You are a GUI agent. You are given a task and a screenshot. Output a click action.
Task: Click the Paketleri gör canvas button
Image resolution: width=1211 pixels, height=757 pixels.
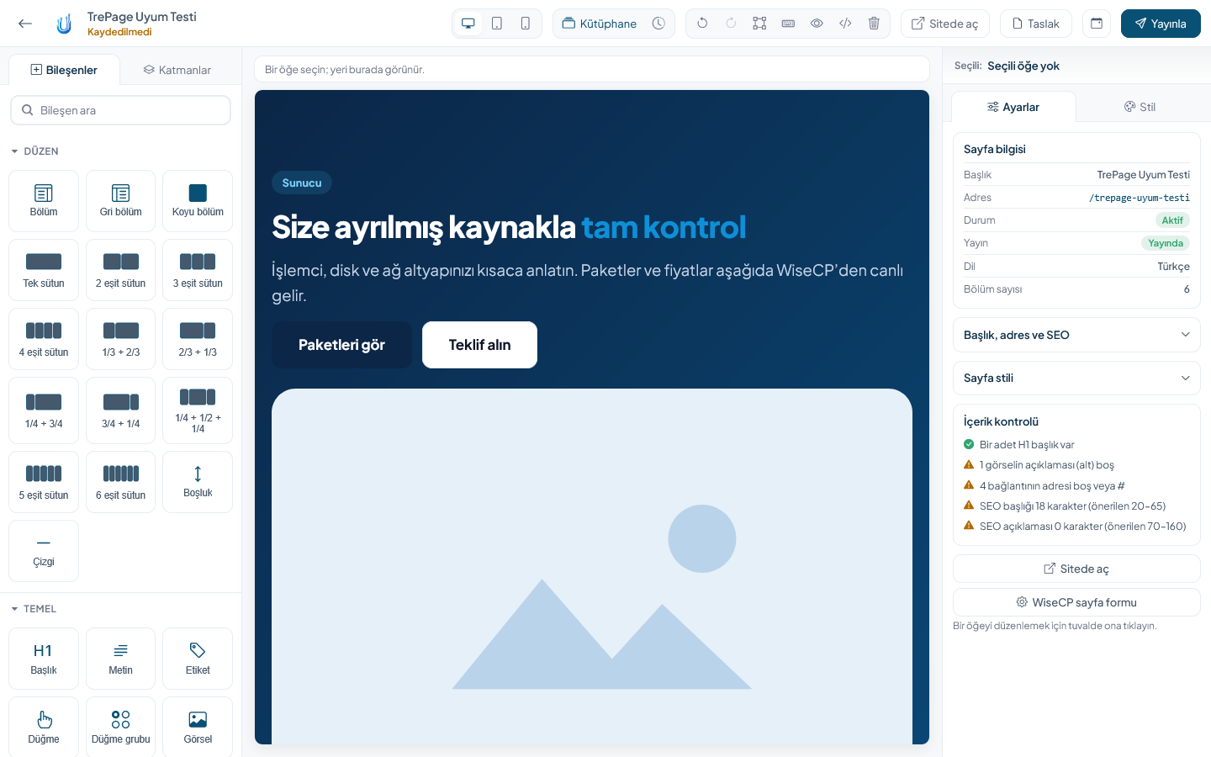coord(341,345)
